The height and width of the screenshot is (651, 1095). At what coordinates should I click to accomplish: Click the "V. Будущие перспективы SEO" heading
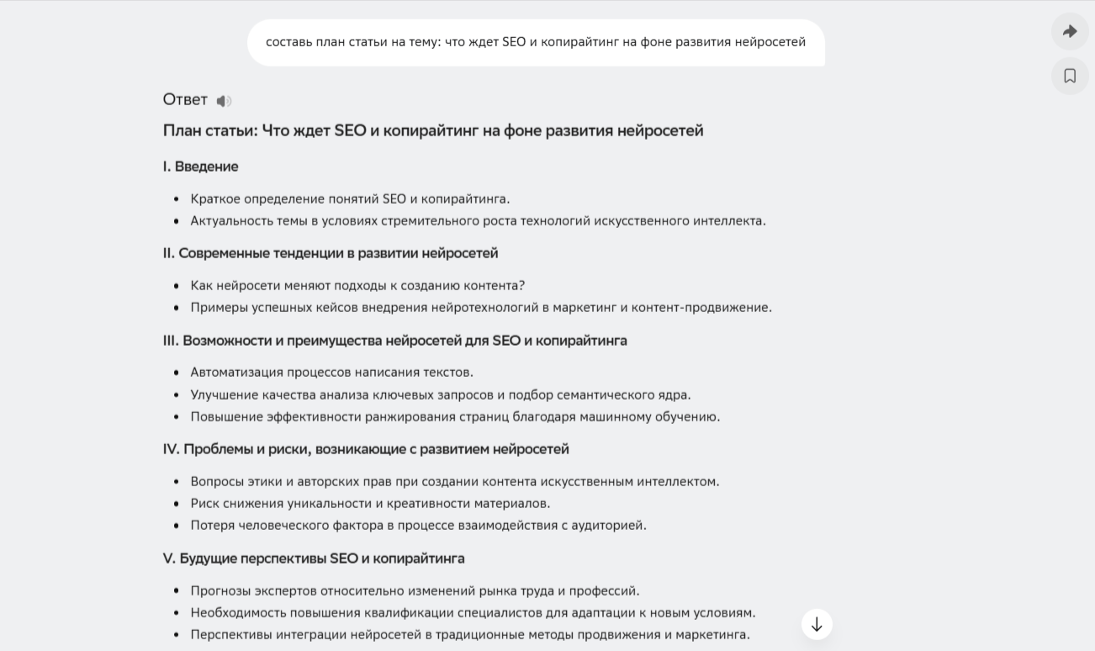click(x=314, y=558)
